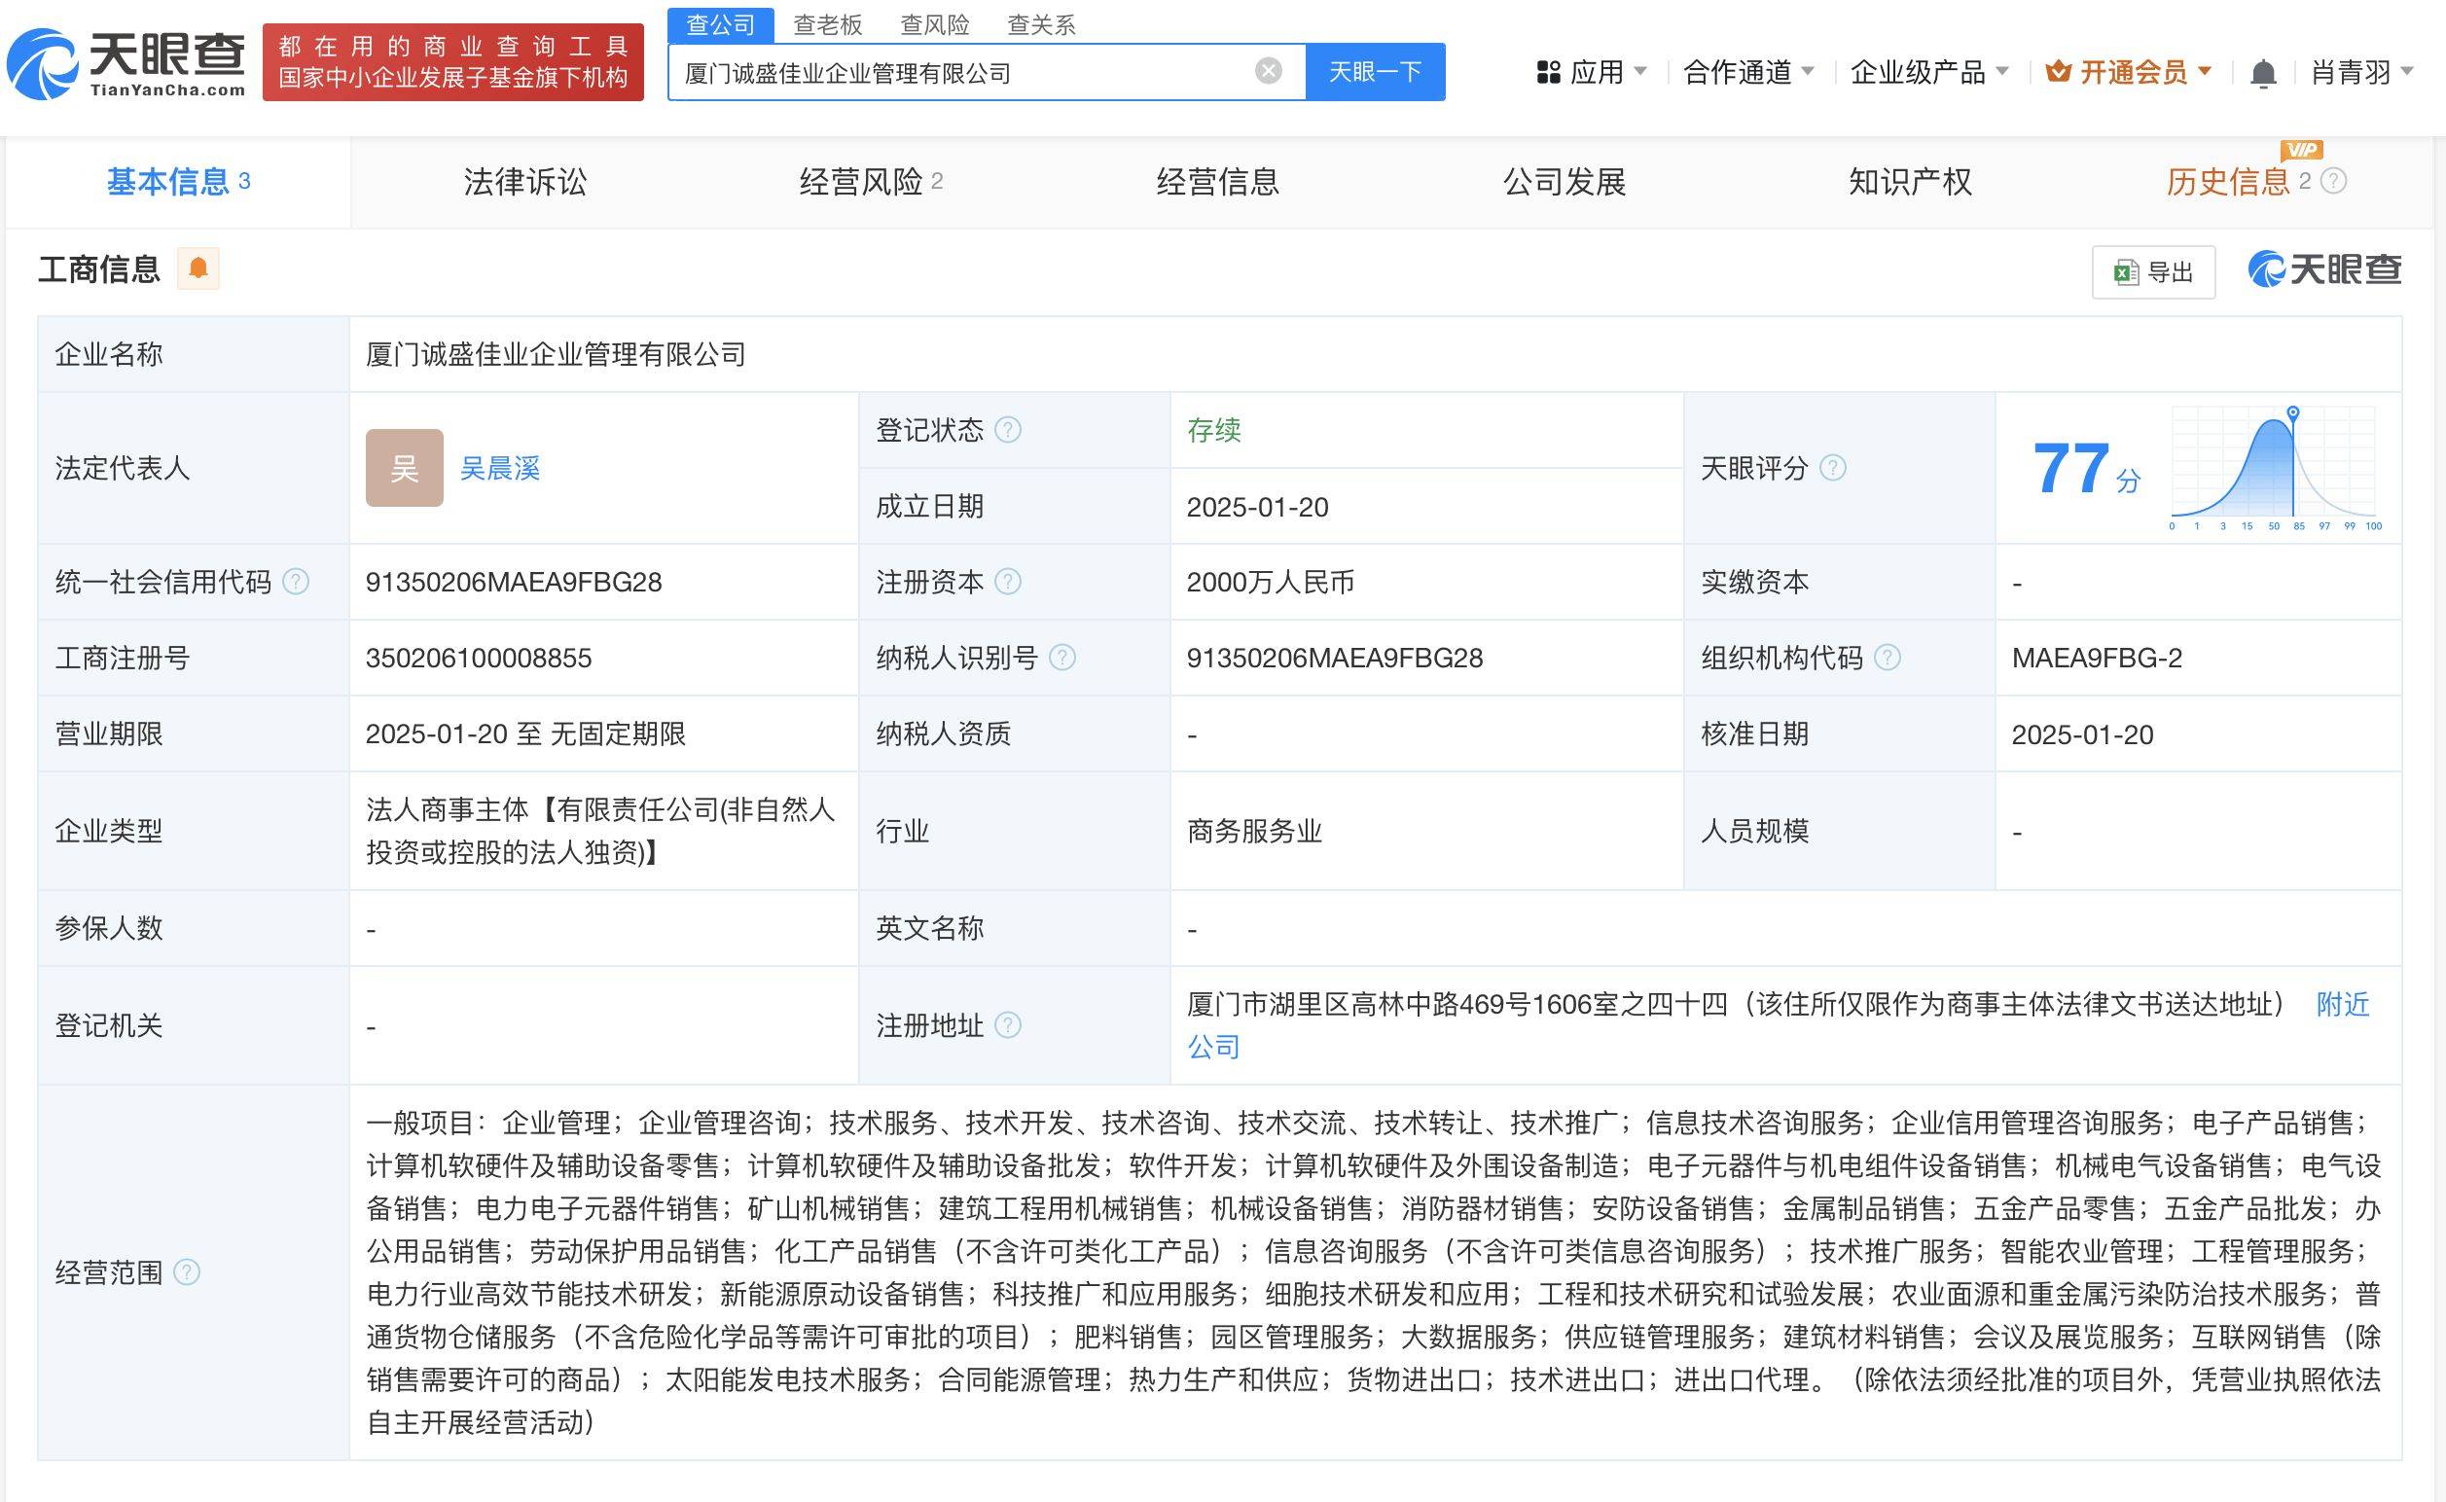Viewport: 2446px width, 1502px height.
Task: Click the help icon next to 经营范围
Action: [x=187, y=1272]
